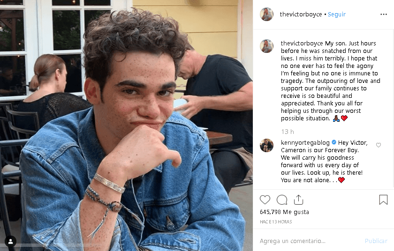This screenshot has width=394, height=251.
Task: Click Publicar to post the comment
Action: point(376,241)
